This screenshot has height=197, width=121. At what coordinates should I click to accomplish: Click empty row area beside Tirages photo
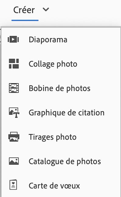click(98, 137)
